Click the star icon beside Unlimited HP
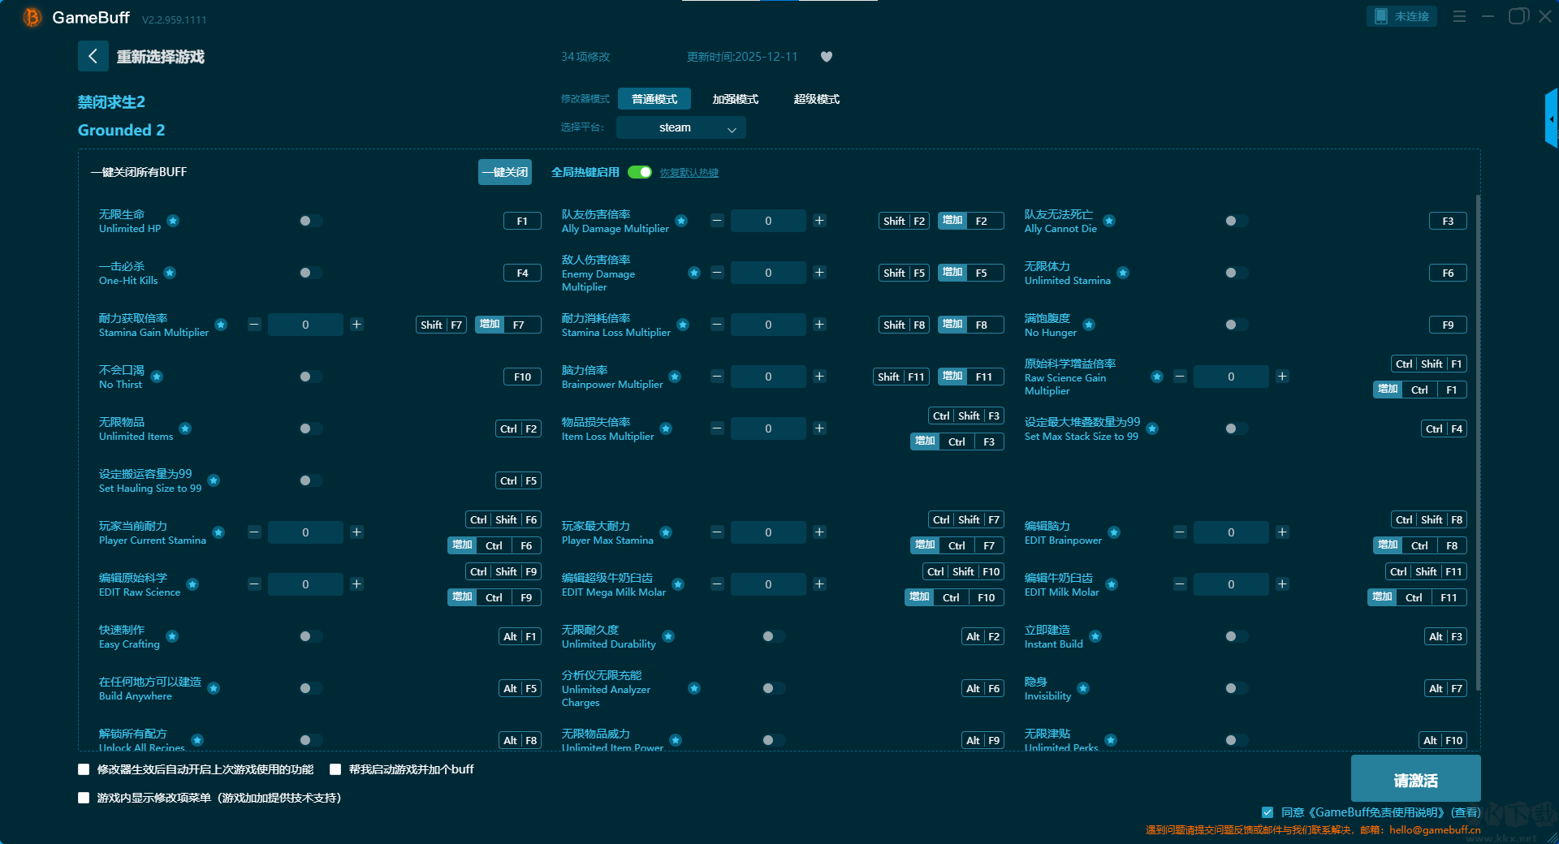 (173, 221)
